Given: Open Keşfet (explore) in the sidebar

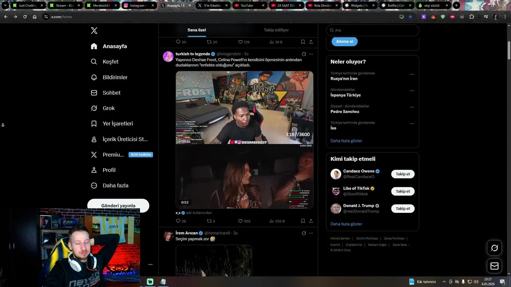Looking at the screenshot, I should 105,62.
